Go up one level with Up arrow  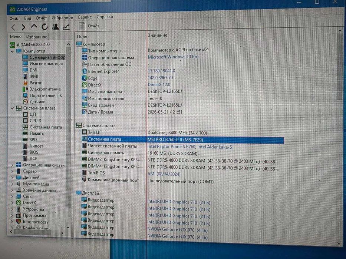pos(34,27)
